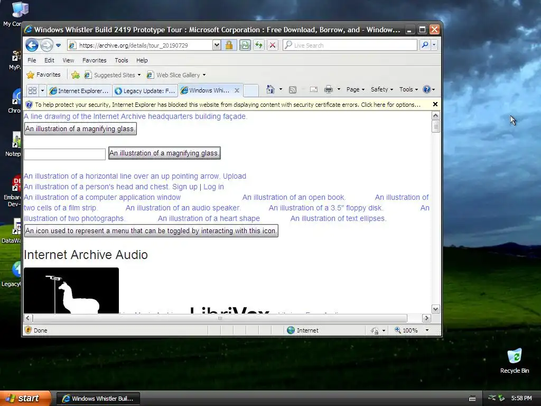Image resolution: width=541 pixels, height=406 pixels.
Task: Click the Forward navigation arrow button
Action: 46,45
